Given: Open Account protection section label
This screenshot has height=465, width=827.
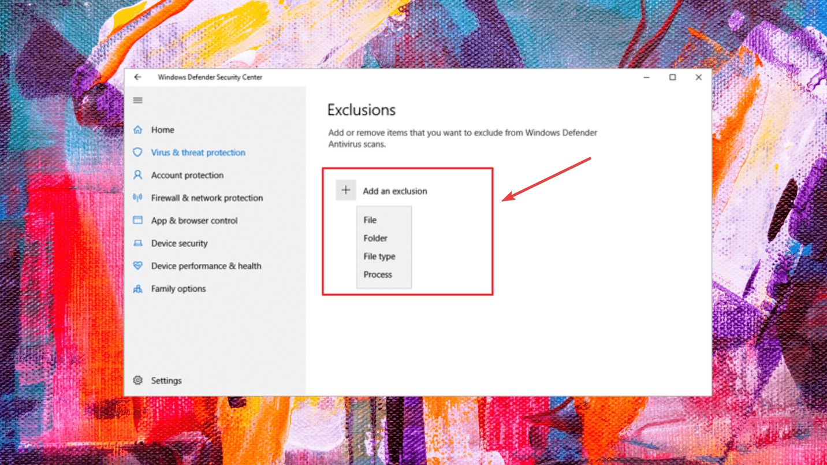Looking at the screenshot, I should coord(187,175).
